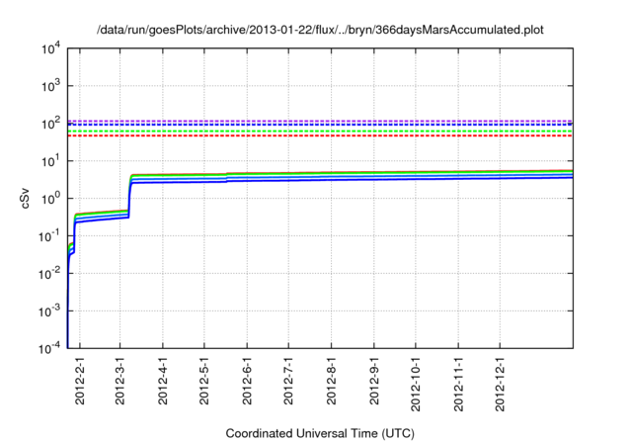This screenshot has width=632, height=443.
Task: Click the 2012-5-1 date label
Action: coord(204,381)
